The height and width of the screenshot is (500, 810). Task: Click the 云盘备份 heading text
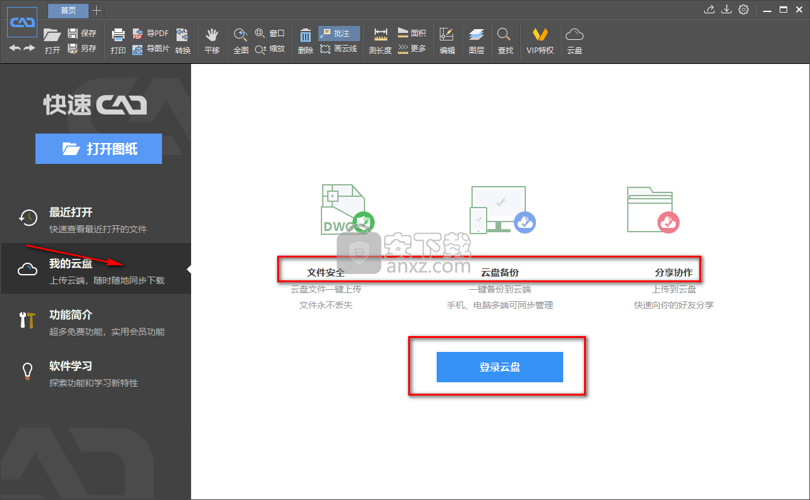coord(500,273)
